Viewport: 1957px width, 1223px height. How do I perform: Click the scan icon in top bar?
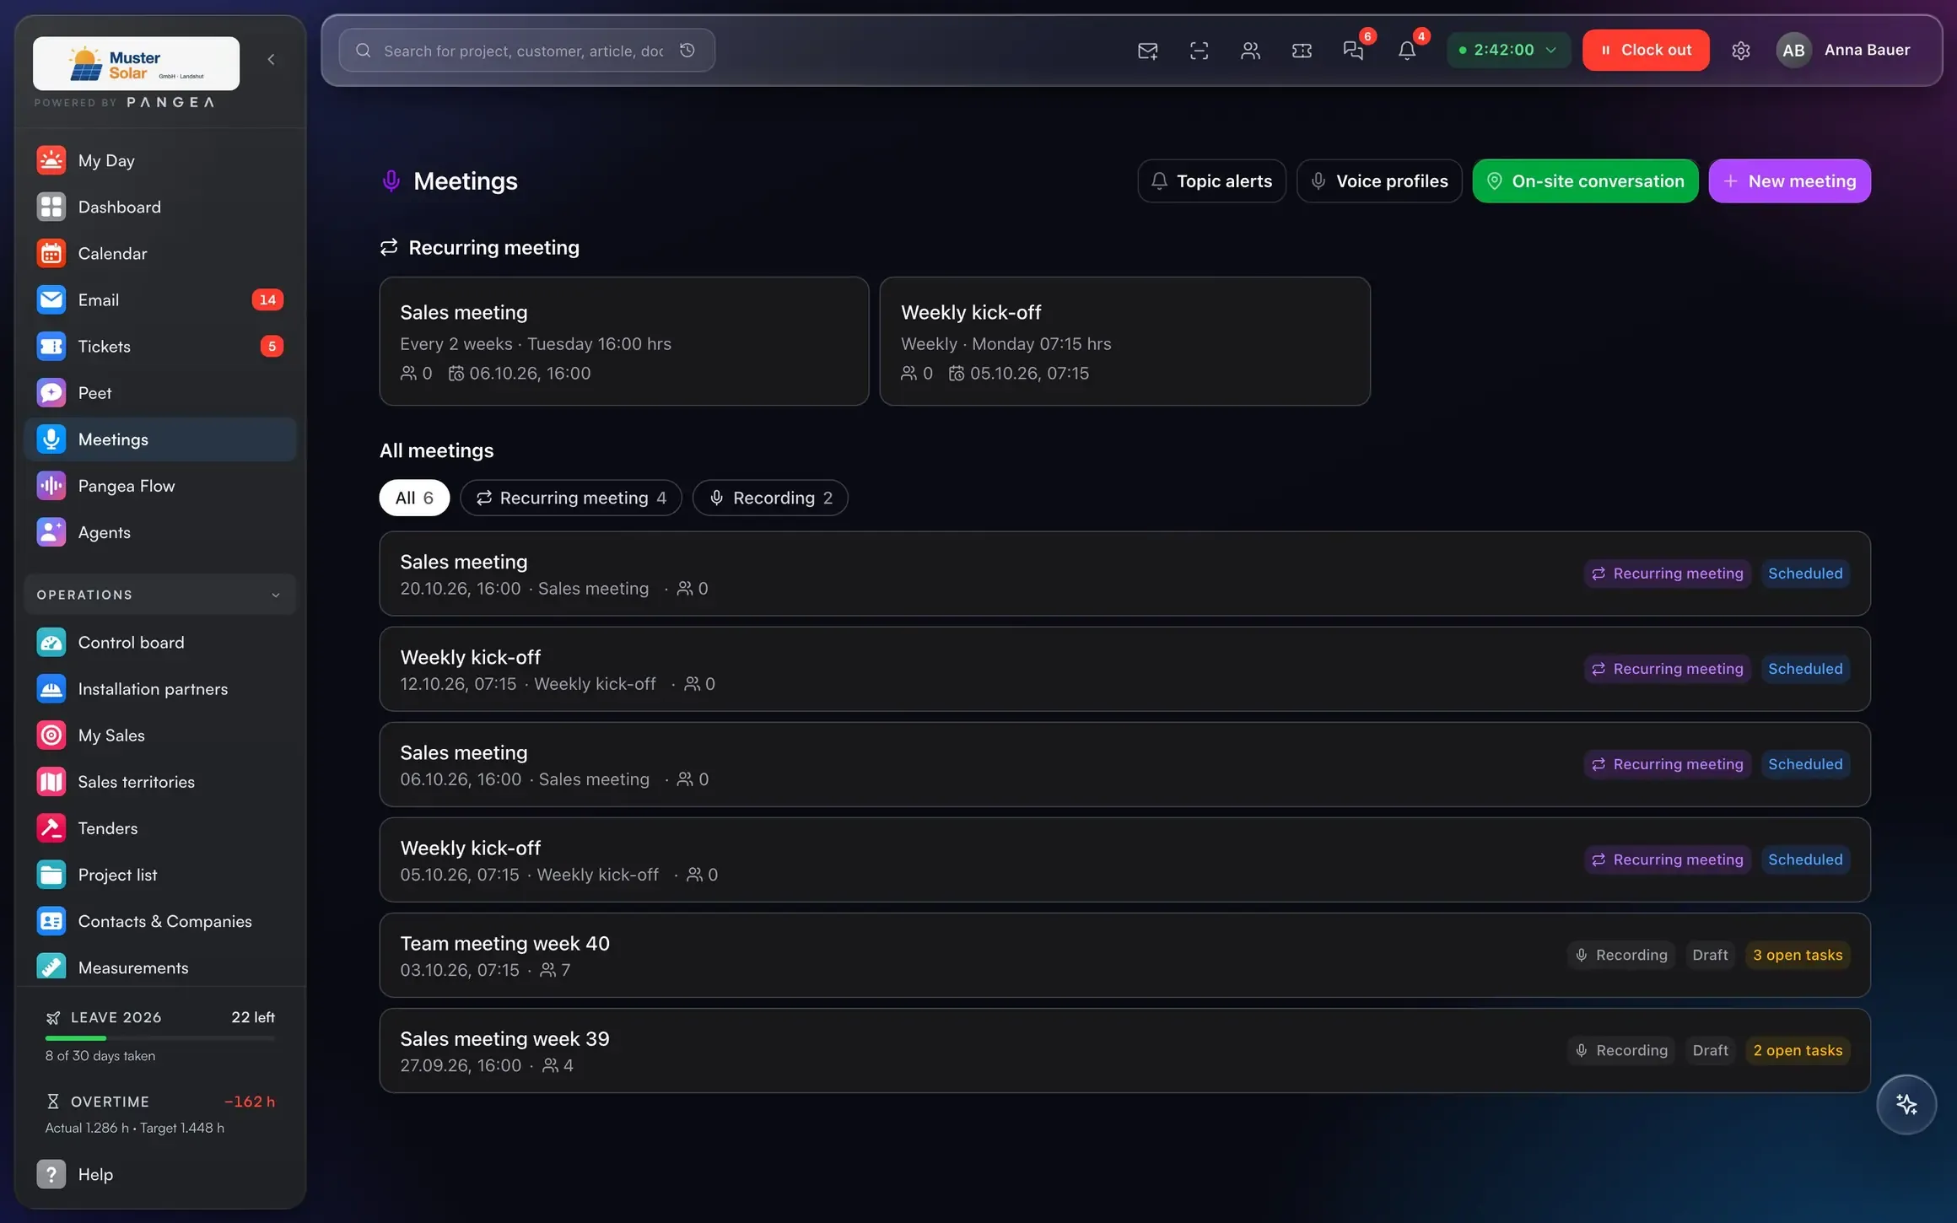click(1199, 51)
